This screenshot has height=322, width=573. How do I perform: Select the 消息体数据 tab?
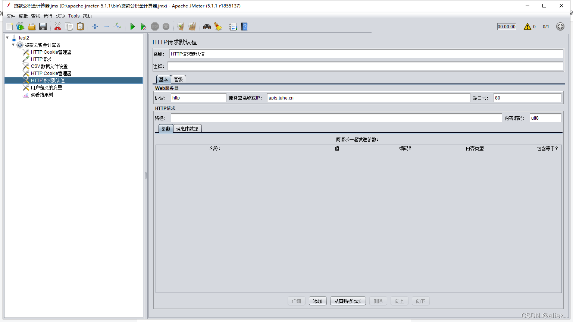click(x=187, y=129)
